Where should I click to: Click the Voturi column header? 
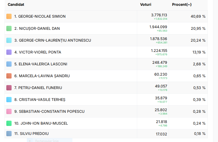pyautogui.click(x=146, y=4)
